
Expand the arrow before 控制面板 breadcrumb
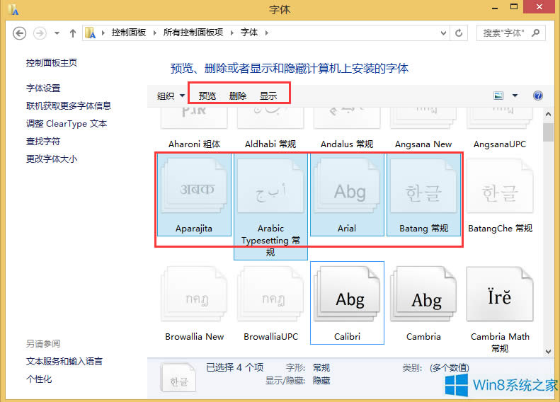coord(103,33)
